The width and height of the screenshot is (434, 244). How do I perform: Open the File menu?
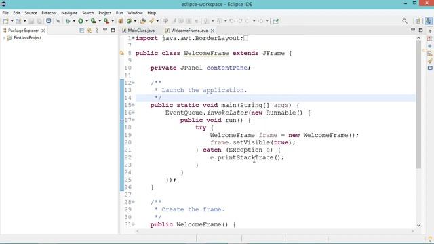[x=5, y=13]
